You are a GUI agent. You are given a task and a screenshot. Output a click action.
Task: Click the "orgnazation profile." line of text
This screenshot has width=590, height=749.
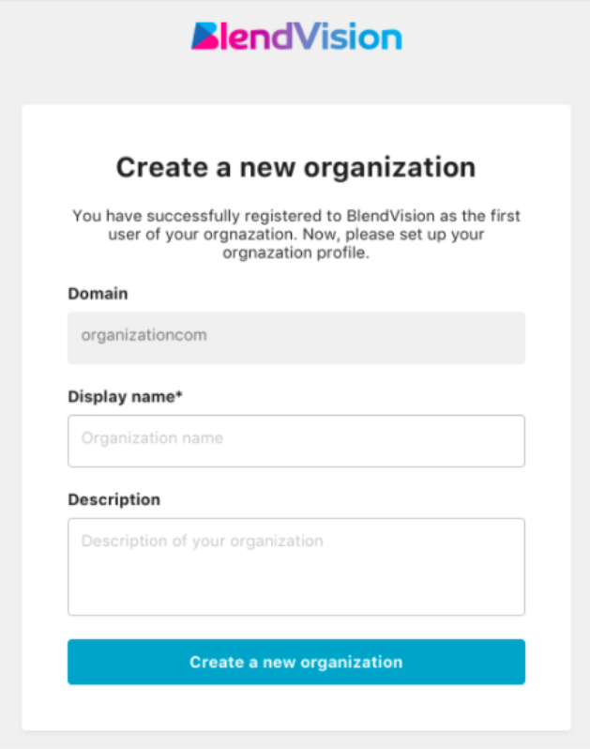[x=295, y=254]
